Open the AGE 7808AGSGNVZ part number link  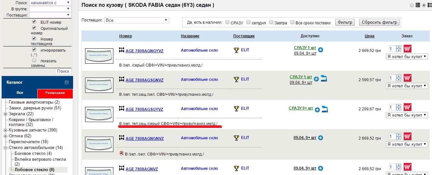click(x=144, y=80)
